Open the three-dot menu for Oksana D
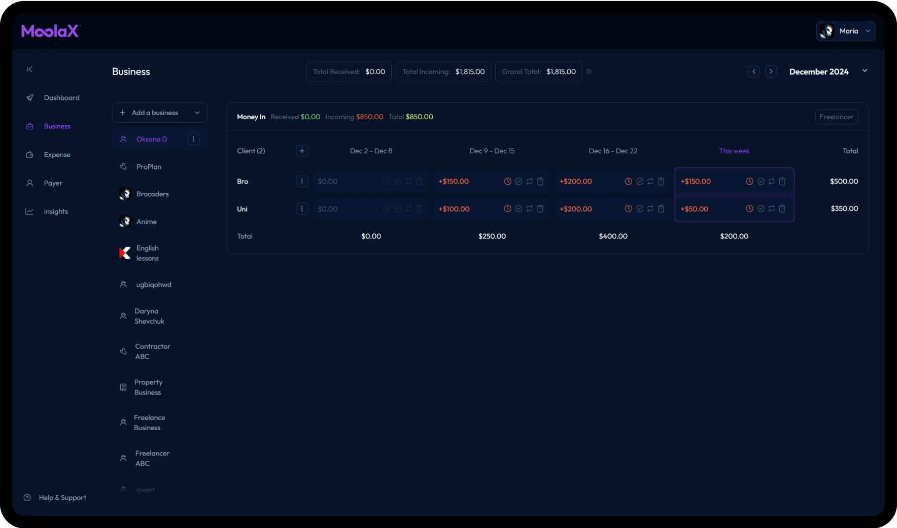 coord(193,139)
